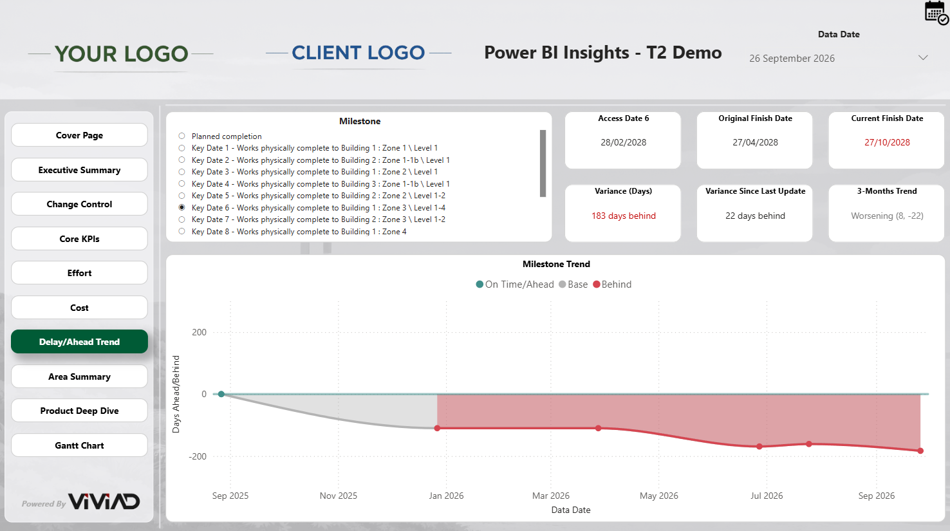
Task: Click the Current Finish Date card
Action: pos(886,140)
